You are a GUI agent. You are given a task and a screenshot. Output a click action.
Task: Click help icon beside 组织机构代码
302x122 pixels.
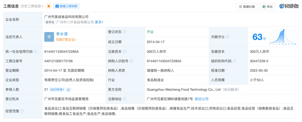click(x=234, y=61)
